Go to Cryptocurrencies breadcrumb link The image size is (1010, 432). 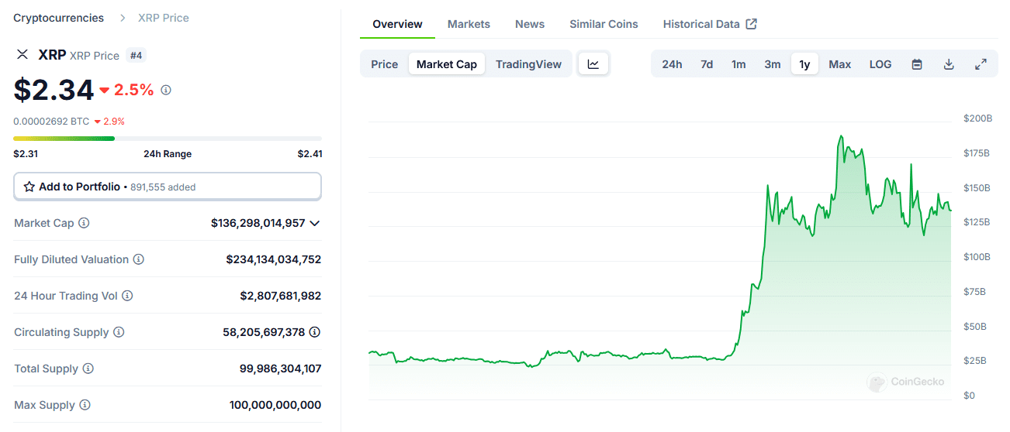(58, 18)
